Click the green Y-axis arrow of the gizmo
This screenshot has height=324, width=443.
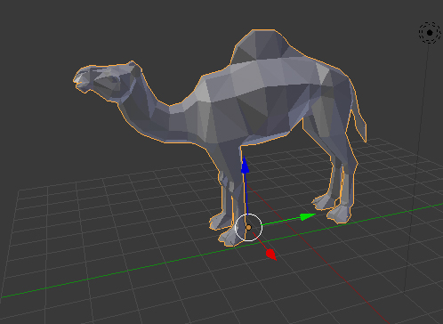tap(307, 217)
